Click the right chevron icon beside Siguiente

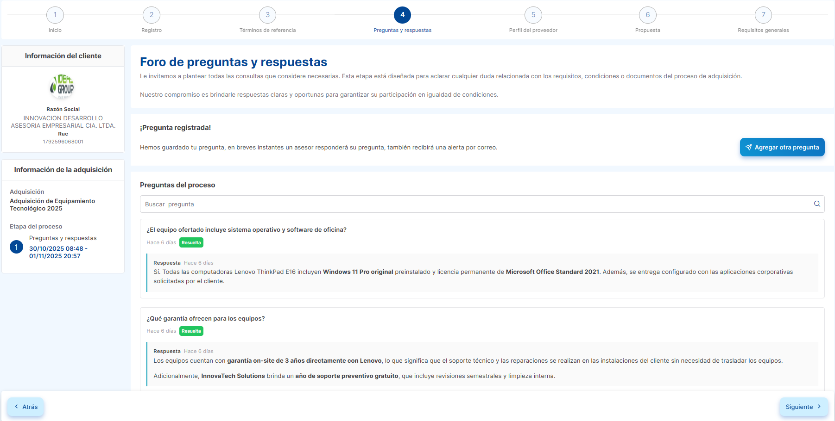click(x=819, y=407)
